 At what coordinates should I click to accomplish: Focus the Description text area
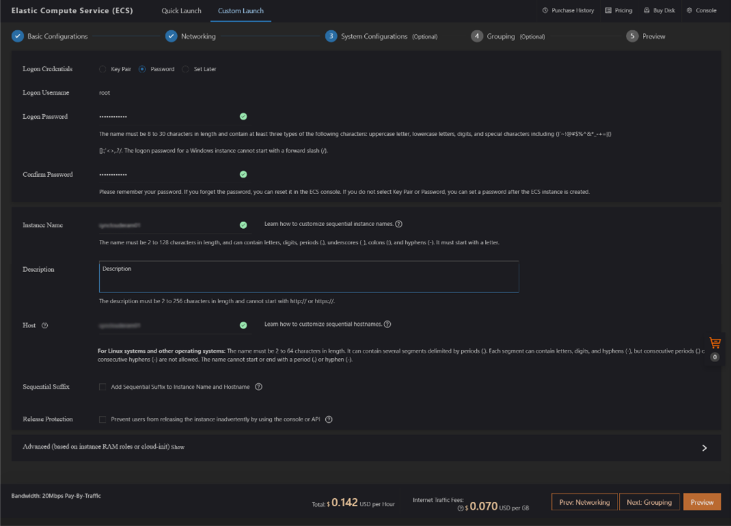[x=309, y=277]
